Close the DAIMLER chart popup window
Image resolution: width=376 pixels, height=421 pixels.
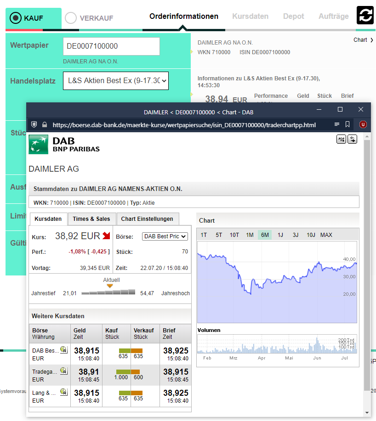(361, 109)
